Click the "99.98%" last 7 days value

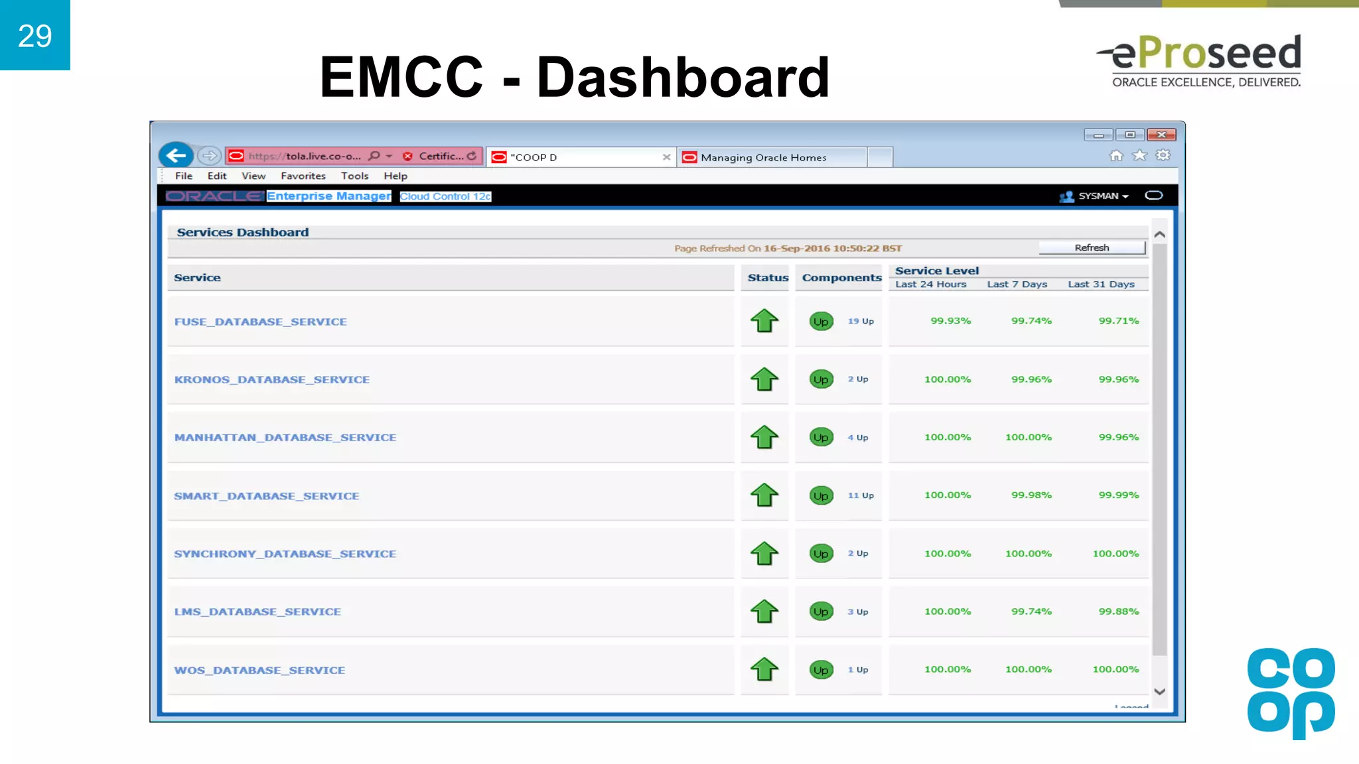point(1031,495)
